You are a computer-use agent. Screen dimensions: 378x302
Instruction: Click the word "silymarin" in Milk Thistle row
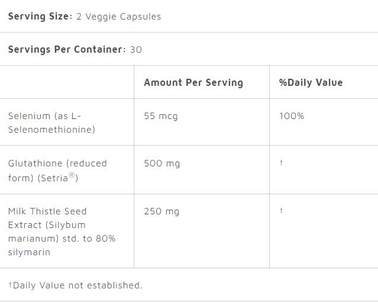(x=29, y=252)
